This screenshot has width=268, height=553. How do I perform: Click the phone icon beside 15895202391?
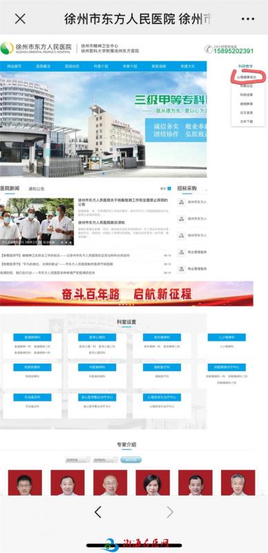208,48
